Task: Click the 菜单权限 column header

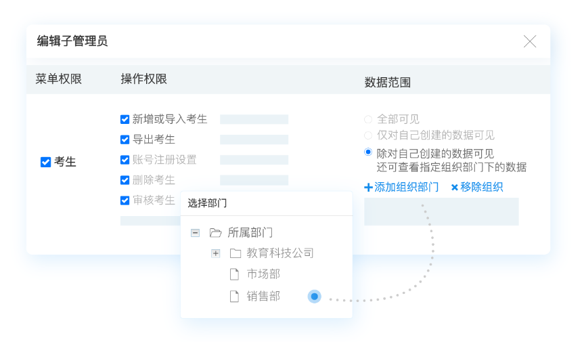Action: [58, 79]
